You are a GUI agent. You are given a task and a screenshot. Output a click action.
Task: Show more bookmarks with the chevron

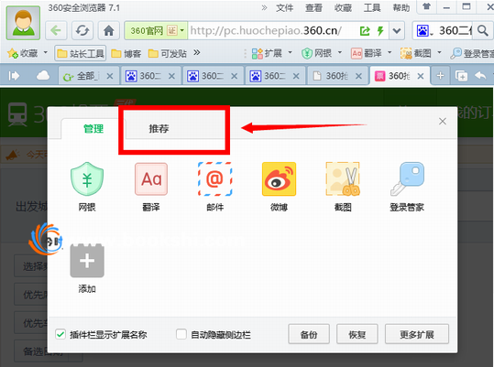pyautogui.click(x=196, y=52)
